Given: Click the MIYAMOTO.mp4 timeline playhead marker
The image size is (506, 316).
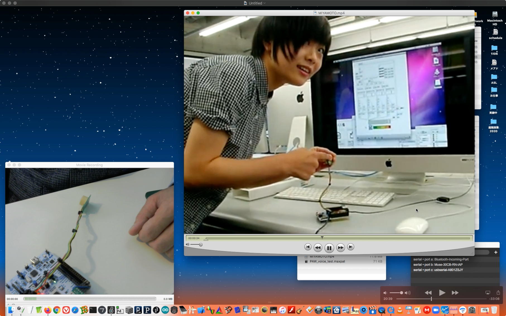Looking at the screenshot, I should tap(322, 238).
